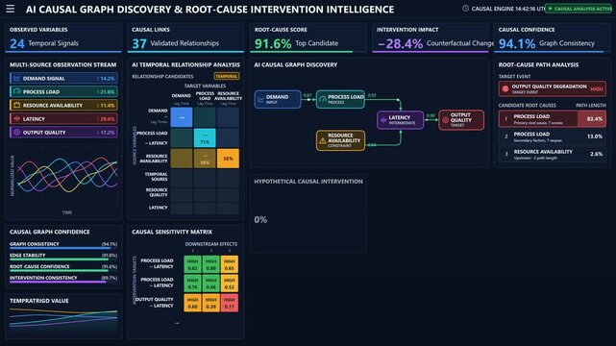Screen dimensions: 616x346
Task: Click sensitivity cell HIGH 0.82
Action: click(192, 264)
